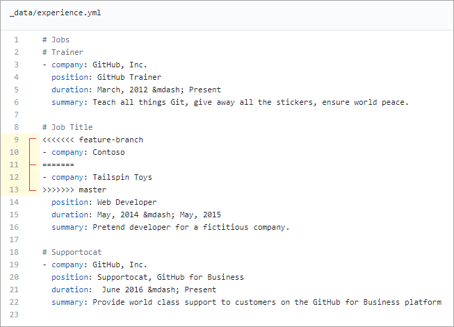Screen dimensions: 454x327
Task: Click the '# Job Title' comment line
Action: (67, 127)
